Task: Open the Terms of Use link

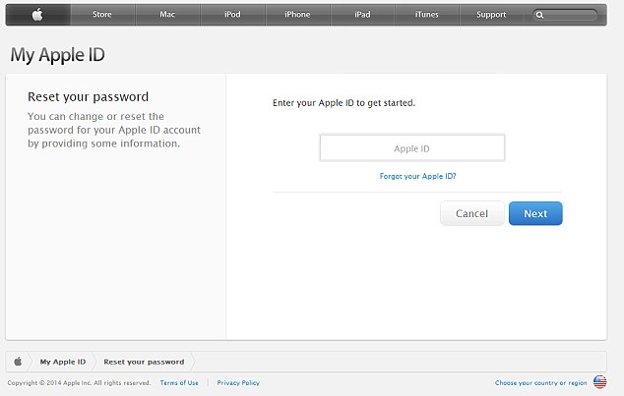Action: pyautogui.click(x=179, y=382)
